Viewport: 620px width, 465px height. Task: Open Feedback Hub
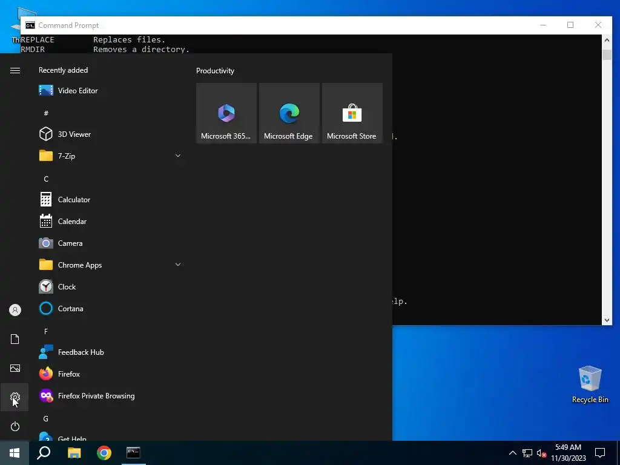[x=110, y=352]
